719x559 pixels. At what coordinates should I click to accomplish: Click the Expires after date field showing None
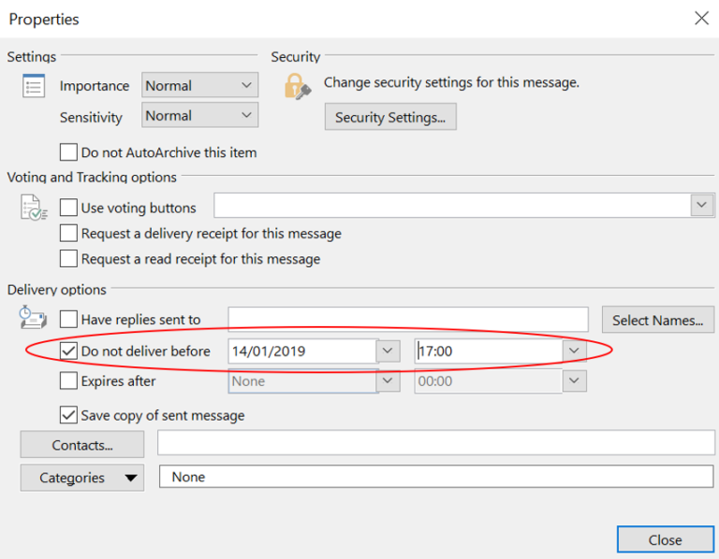click(302, 380)
